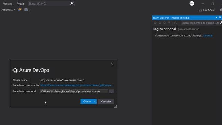
Task: Refresh Team Explorer
Action: tap(175, 23)
